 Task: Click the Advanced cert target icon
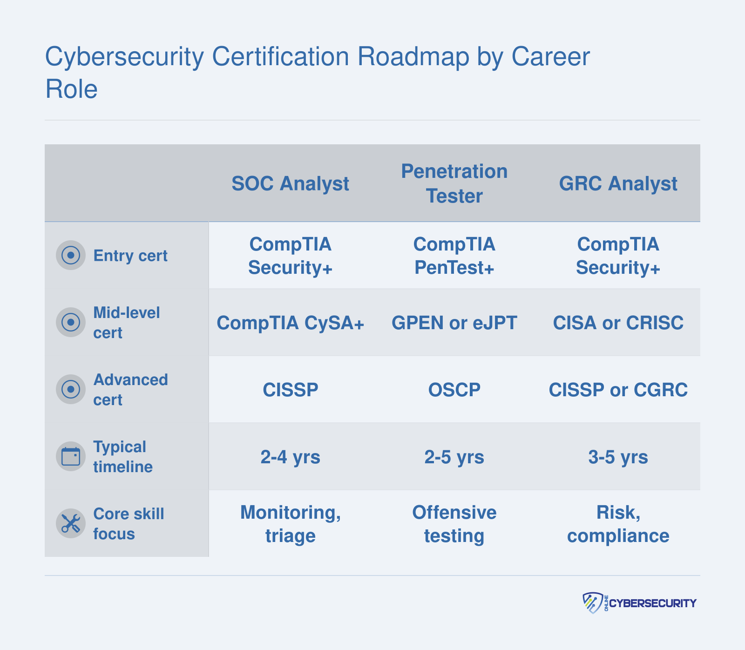[x=71, y=389]
